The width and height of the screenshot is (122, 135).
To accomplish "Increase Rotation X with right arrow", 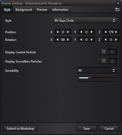I will click(68, 40).
